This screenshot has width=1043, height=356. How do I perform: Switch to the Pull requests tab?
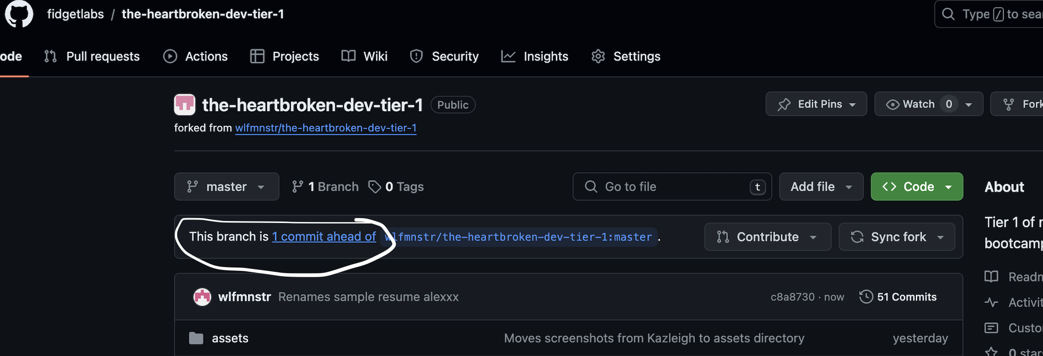(x=92, y=56)
